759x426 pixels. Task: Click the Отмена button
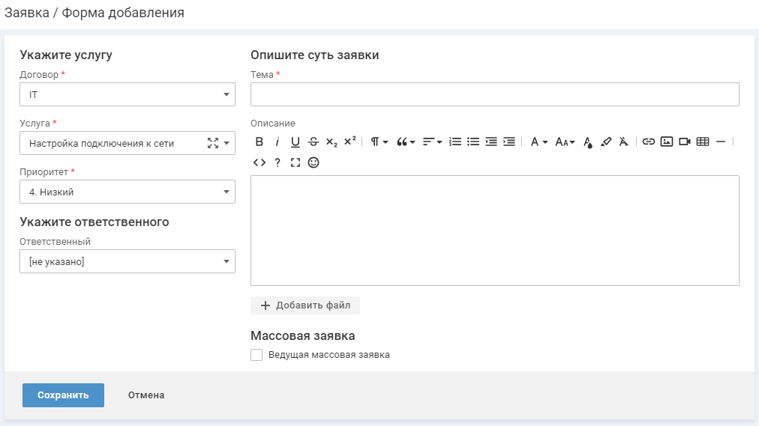[146, 395]
